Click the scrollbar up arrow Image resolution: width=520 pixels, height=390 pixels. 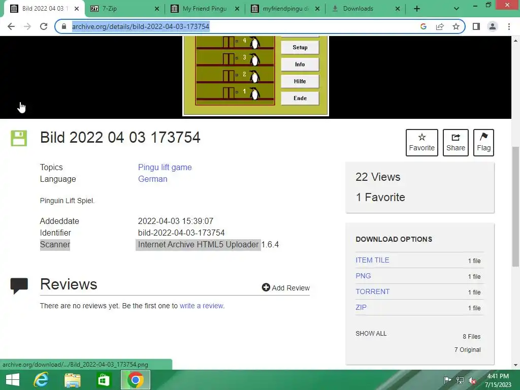(515, 41)
